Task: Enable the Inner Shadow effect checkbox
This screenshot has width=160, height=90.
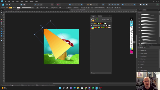Action: [x=140, y=56]
